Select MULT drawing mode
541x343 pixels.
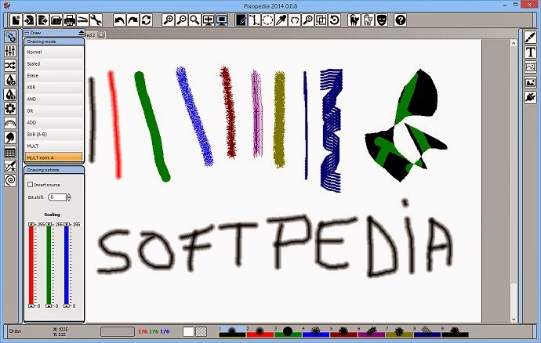tap(54, 146)
